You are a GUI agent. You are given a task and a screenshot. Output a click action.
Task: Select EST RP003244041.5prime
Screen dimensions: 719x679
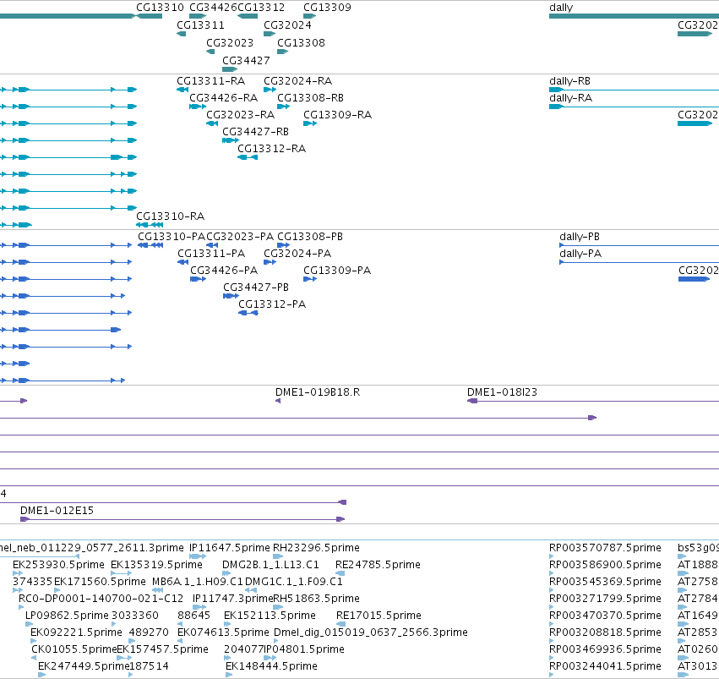pyautogui.click(x=605, y=666)
